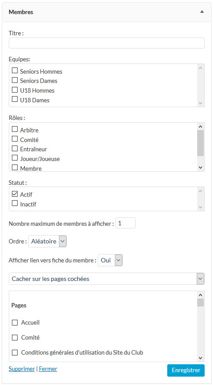Screen dimensions: 213x385
Task: Open the Ordre Aléatoire dropdown
Action: point(47,241)
